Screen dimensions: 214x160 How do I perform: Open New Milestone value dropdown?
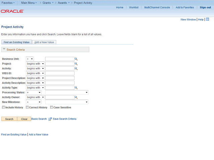pos(67,102)
